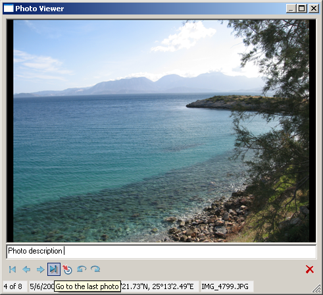
Task: Click the Photo Viewer title bar icon
Action: tap(9, 9)
